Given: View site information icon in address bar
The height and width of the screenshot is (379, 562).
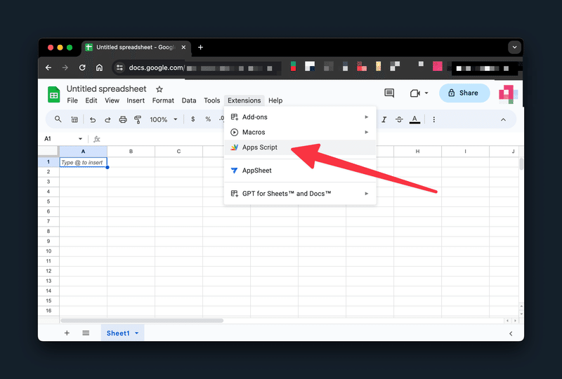Looking at the screenshot, I should pyautogui.click(x=119, y=67).
